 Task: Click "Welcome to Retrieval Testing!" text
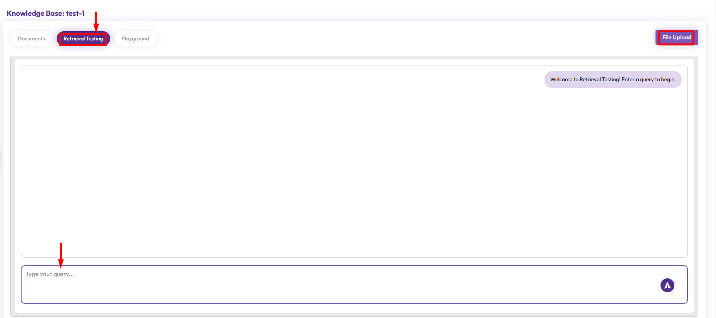[585, 80]
